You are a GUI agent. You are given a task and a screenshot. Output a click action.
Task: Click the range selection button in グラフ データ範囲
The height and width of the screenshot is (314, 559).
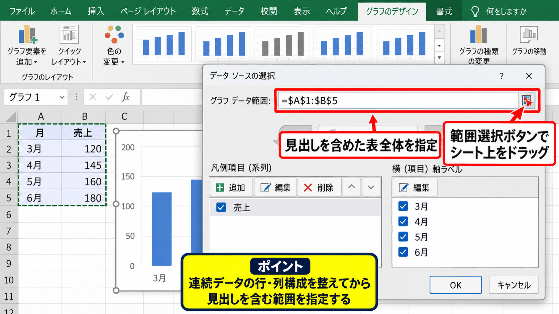(527, 100)
